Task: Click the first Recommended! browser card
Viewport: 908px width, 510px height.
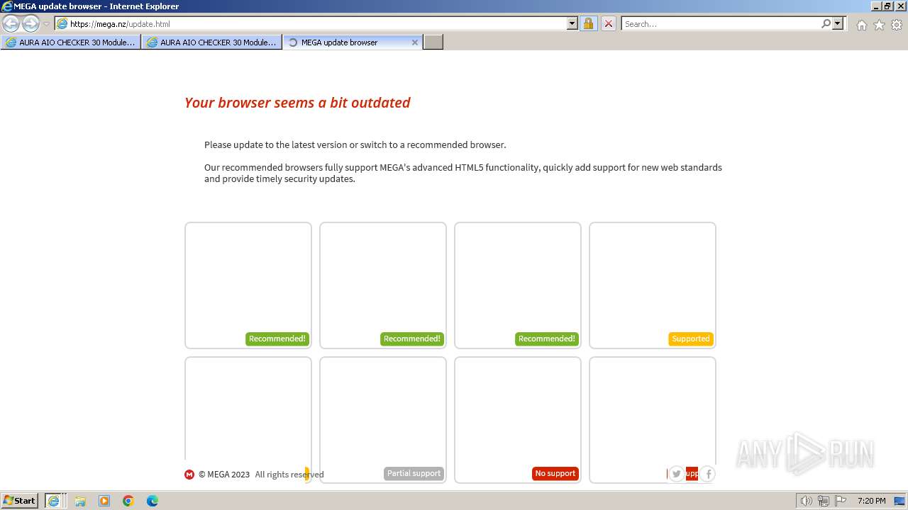Action: click(x=248, y=285)
